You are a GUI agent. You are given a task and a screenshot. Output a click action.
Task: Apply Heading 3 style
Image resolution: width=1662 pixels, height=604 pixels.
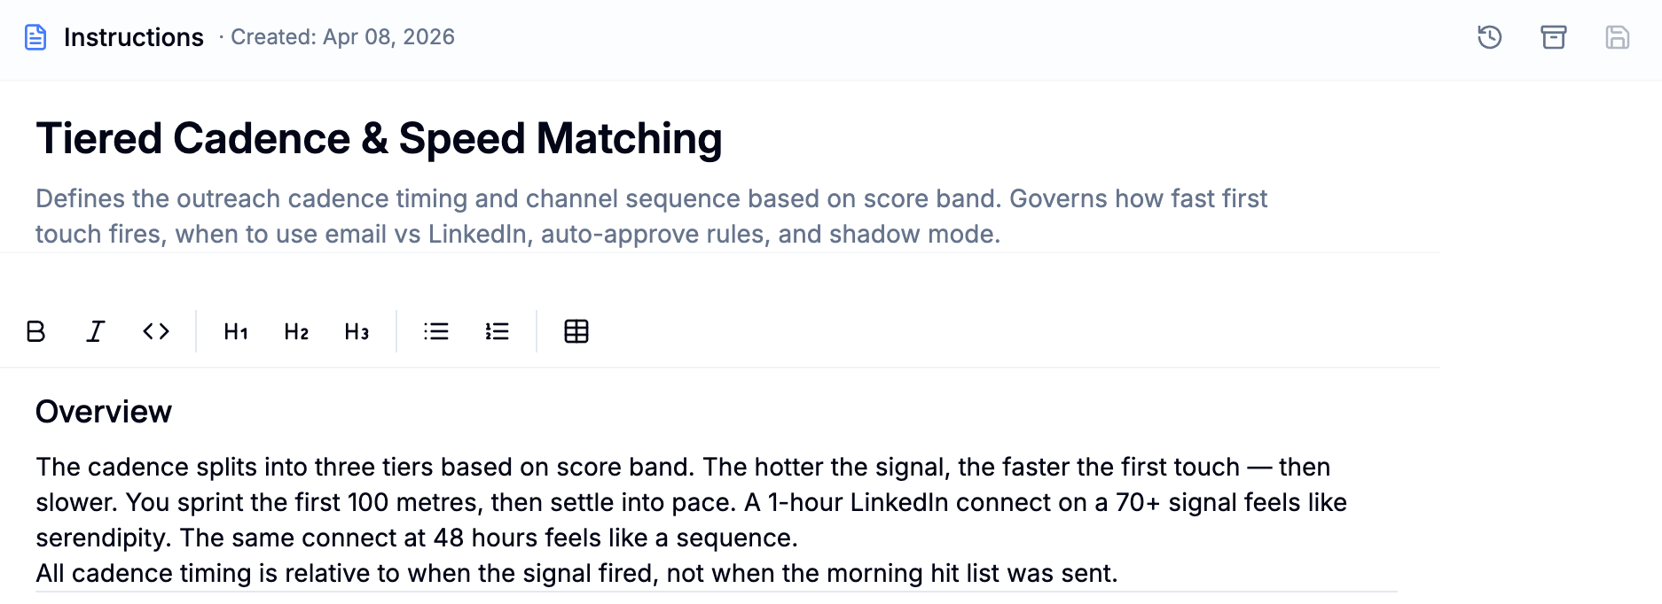point(355,331)
